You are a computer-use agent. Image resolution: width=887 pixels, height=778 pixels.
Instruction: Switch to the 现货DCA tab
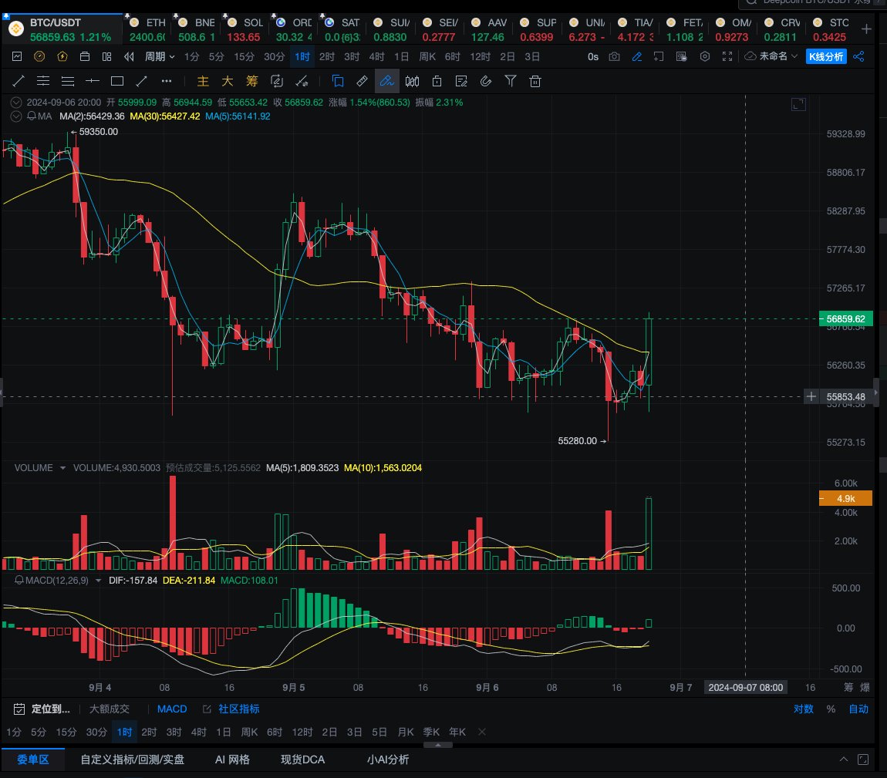coord(302,759)
